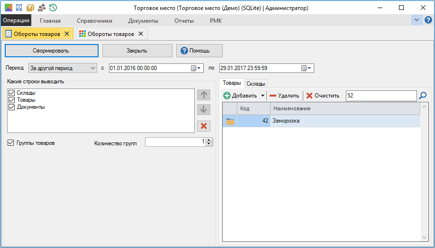Click the code cell 42
The height and width of the screenshot is (248, 435).
coord(254,121)
